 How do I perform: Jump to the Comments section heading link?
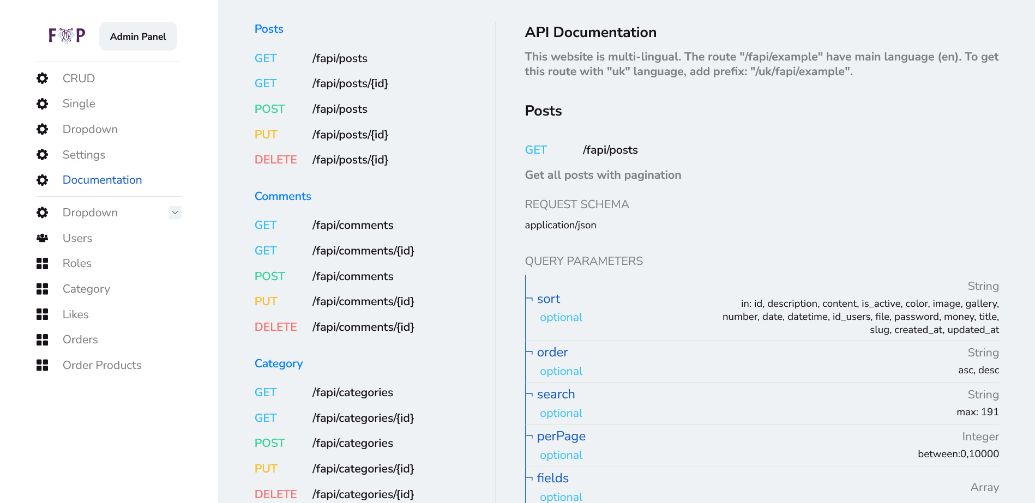(283, 196)
